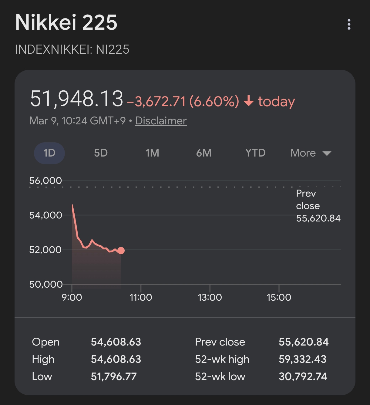
Task: Click the 52-wk high value
Action: tap(302, 359)
